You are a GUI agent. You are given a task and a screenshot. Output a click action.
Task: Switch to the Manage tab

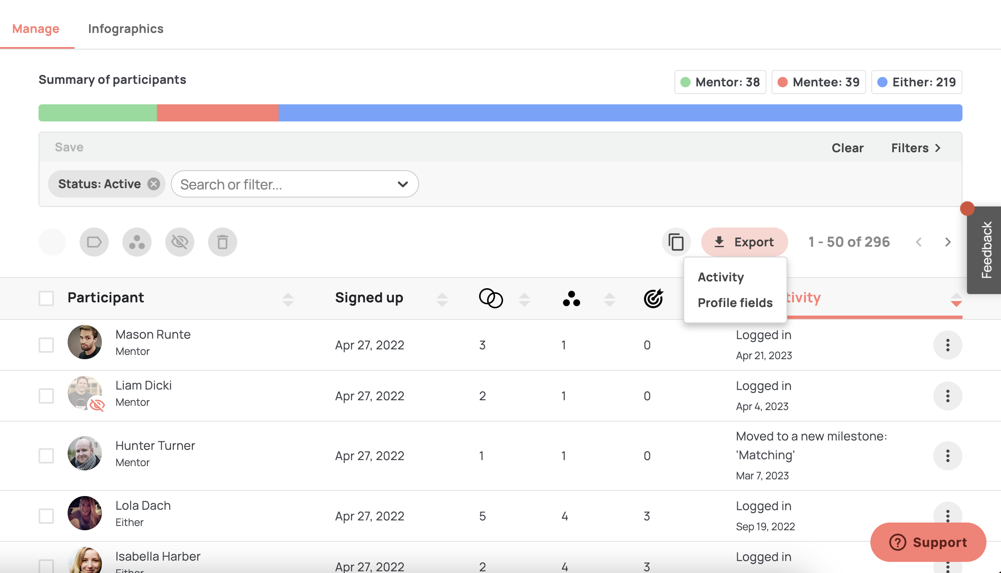tap(36, 29)
